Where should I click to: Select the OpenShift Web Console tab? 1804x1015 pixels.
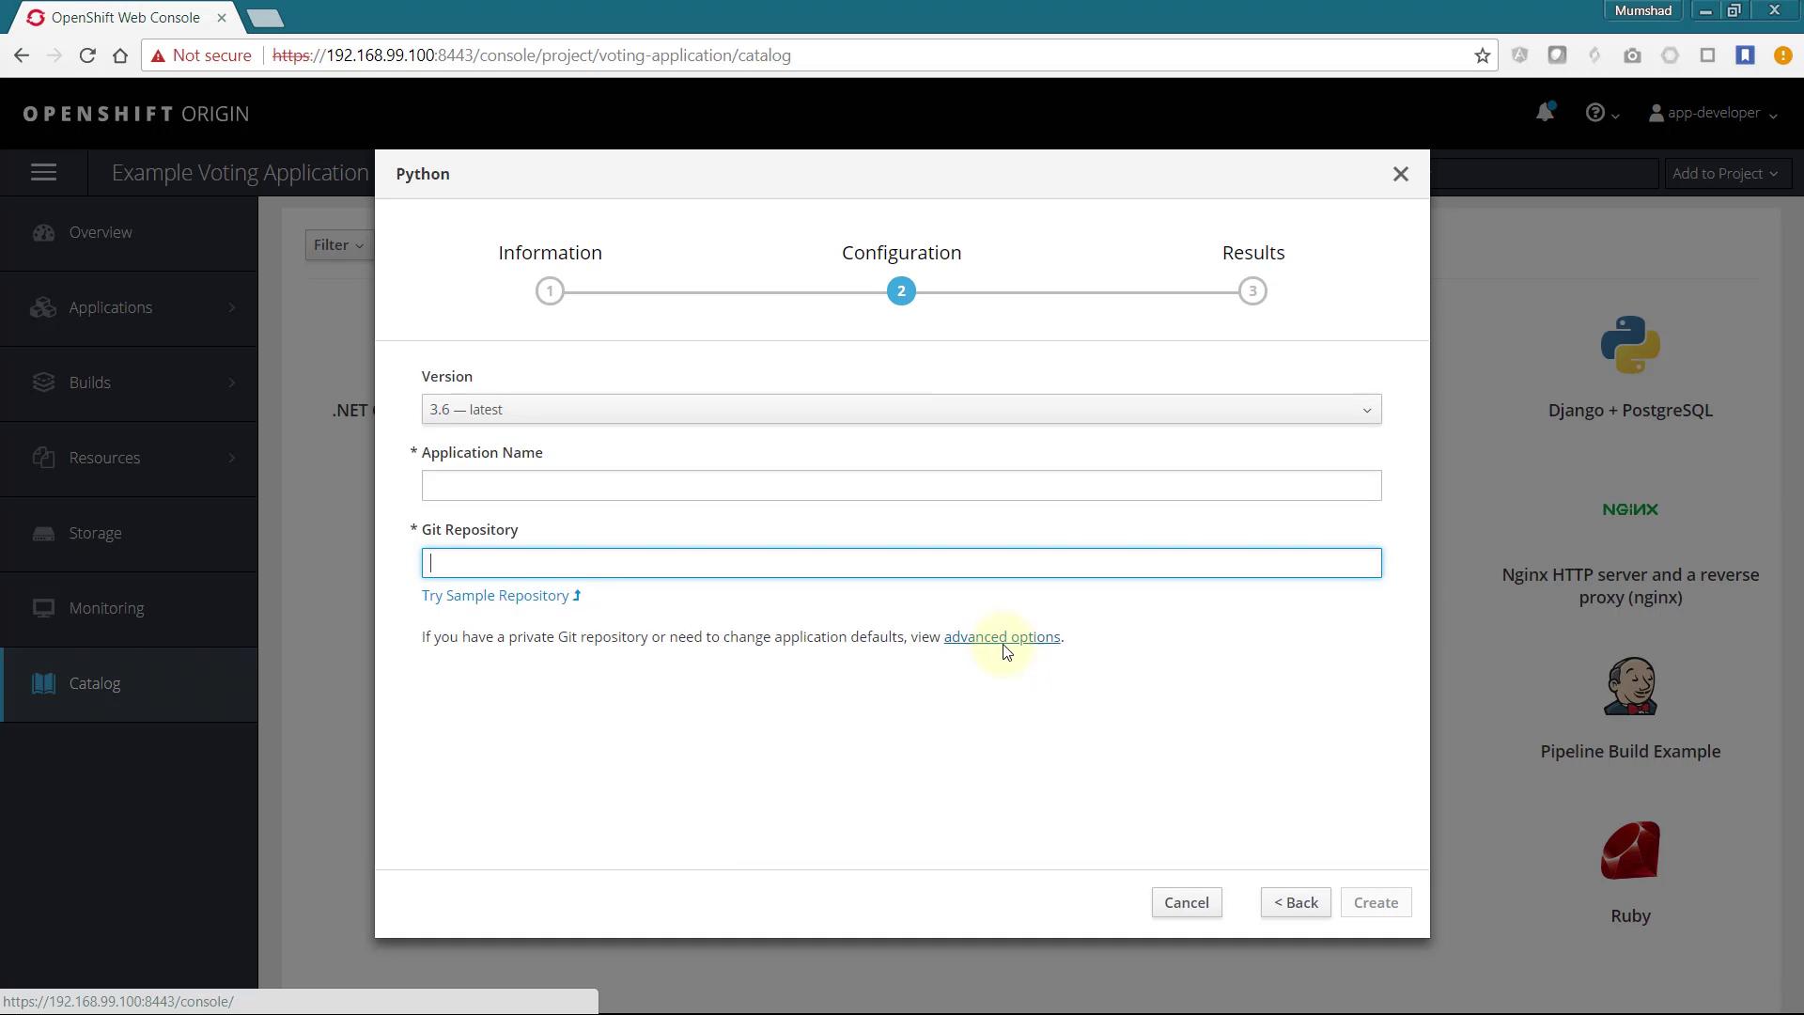tap(124, 18)
